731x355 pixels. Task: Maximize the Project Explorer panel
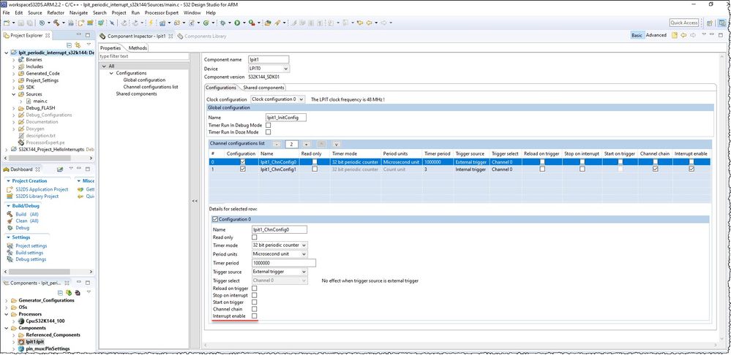click(88, 35)
